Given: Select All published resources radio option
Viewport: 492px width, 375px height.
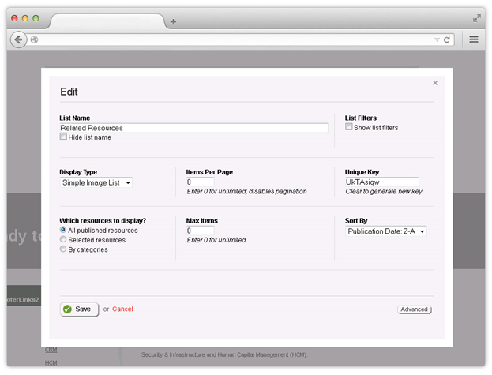Looking at the screenshot, I should click(63, 230).
